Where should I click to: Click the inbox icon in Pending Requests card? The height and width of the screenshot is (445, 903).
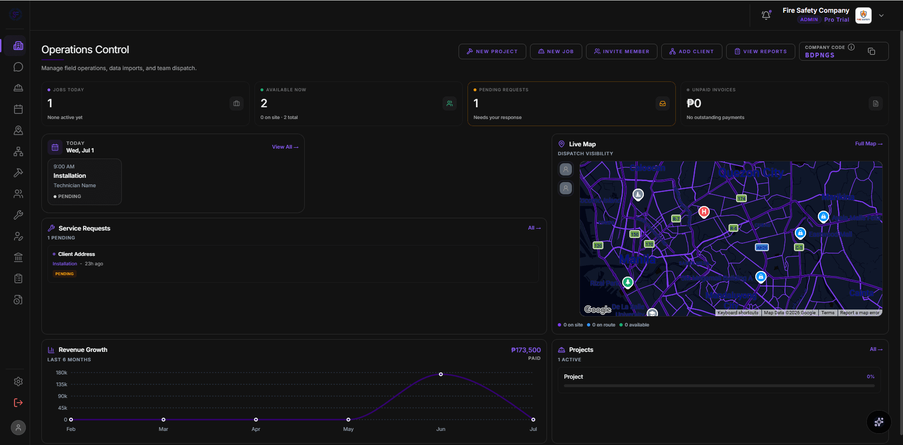(x=663, y=103)
